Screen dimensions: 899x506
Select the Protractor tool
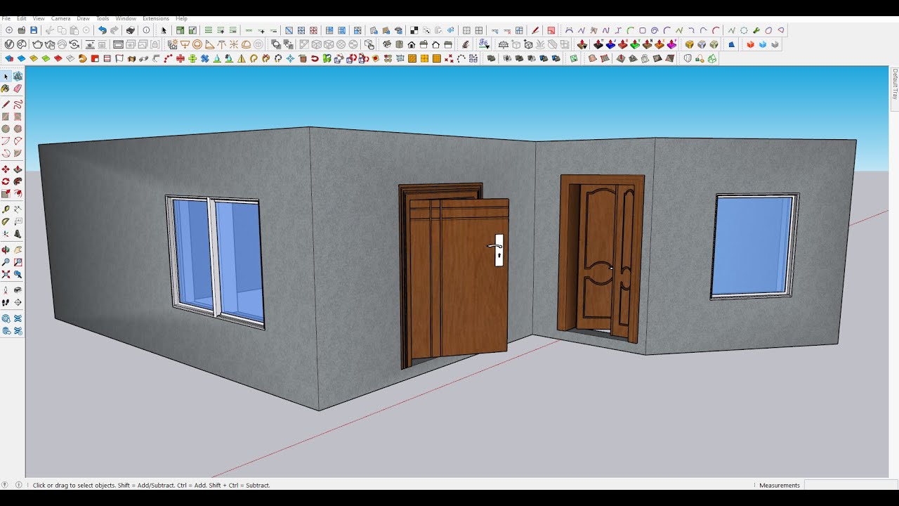click(x=6, y=221)
